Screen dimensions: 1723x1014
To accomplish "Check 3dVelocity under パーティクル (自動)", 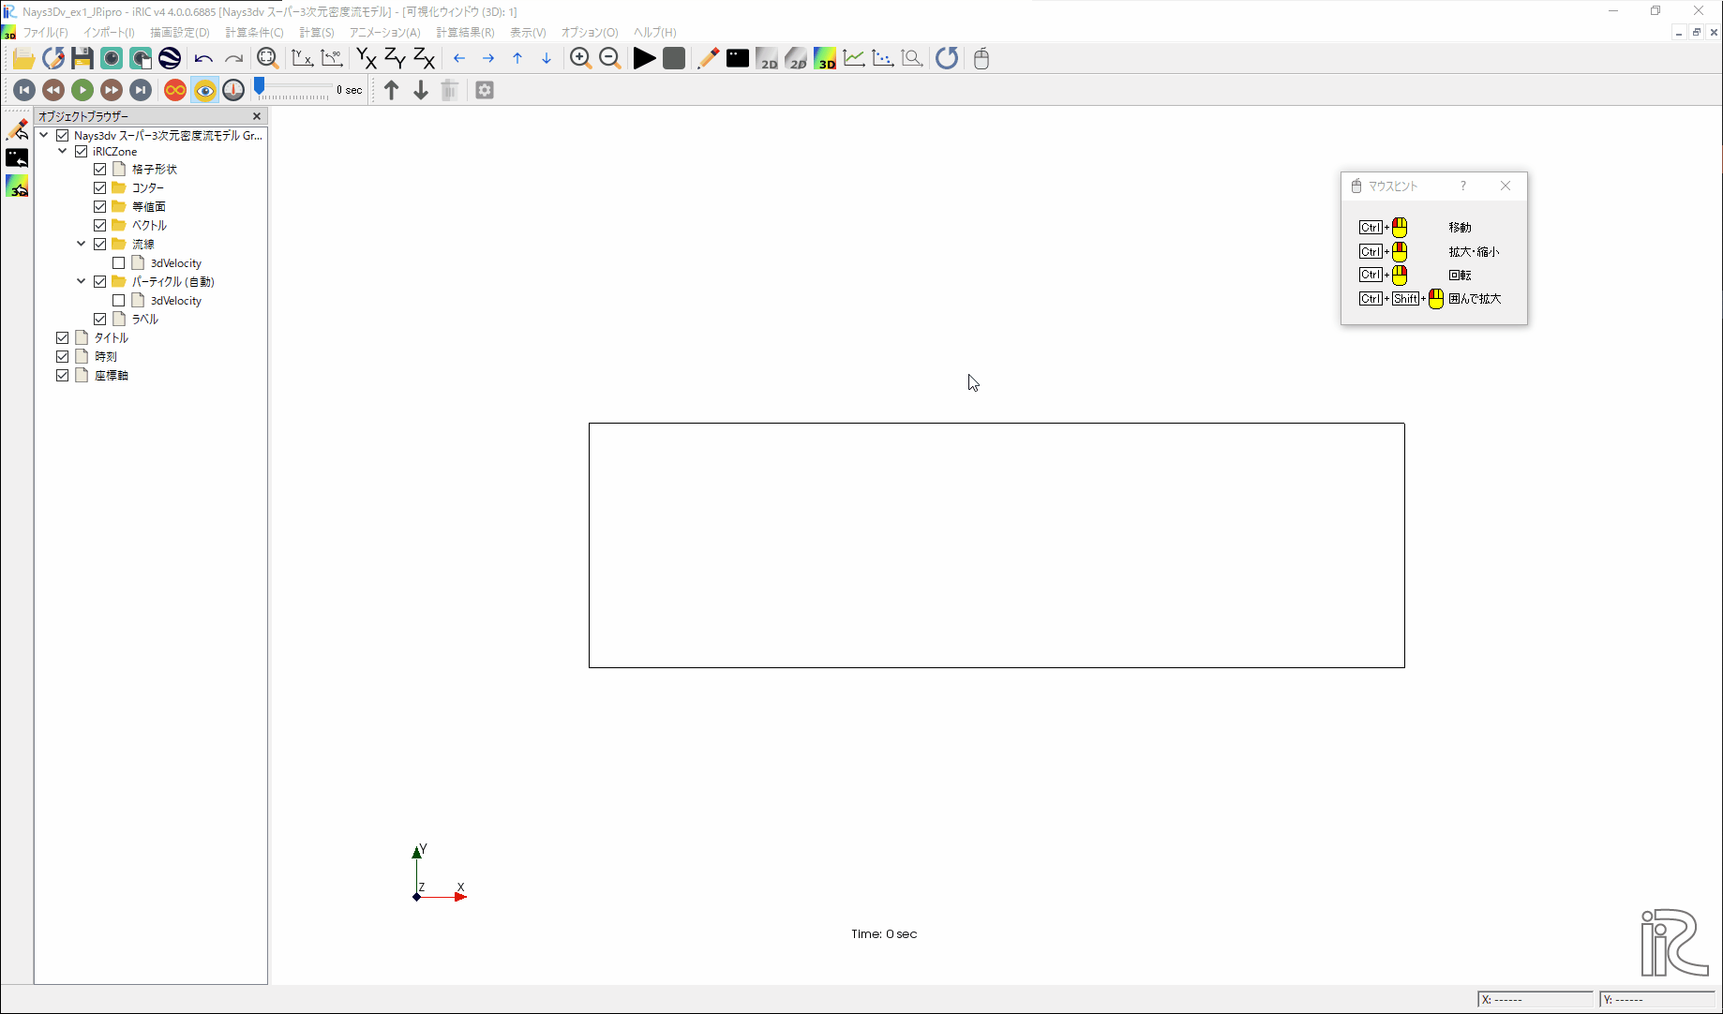I will tap(119, 301).
